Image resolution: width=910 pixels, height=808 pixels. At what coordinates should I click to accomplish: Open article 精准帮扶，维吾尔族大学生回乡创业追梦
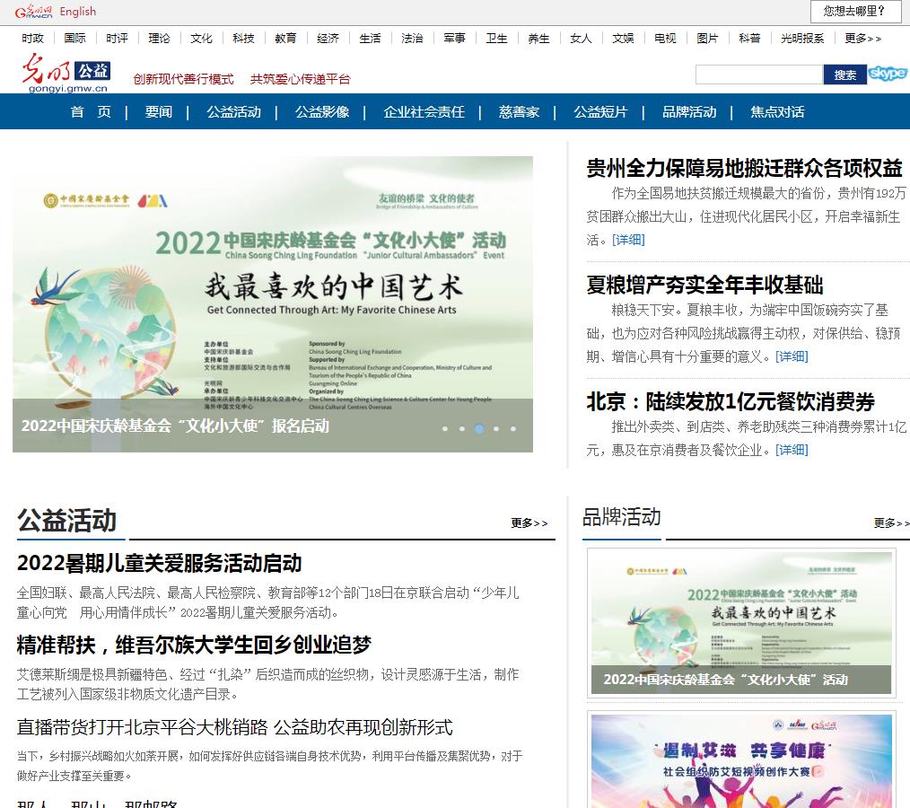coord(194,645)
